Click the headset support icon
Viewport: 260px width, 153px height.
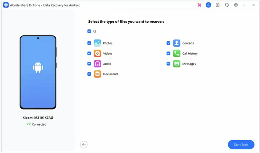pos(227,5)
